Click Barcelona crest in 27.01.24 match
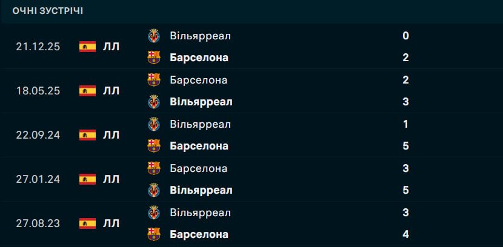 (x=154, y=168)
